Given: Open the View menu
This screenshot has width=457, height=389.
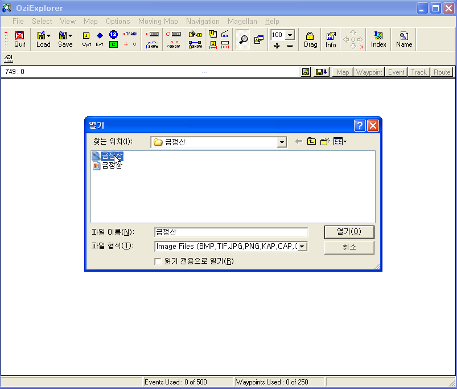Looking at the screenshot, I should [x=68, y=21].
